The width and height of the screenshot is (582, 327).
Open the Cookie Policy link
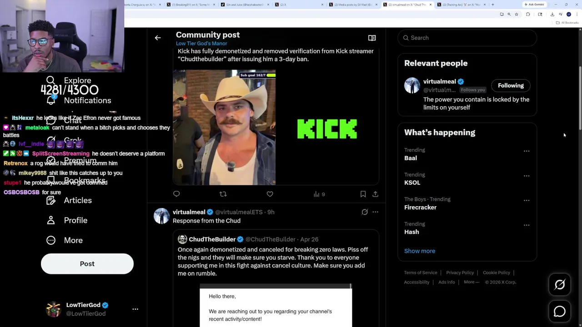[496, 272]
